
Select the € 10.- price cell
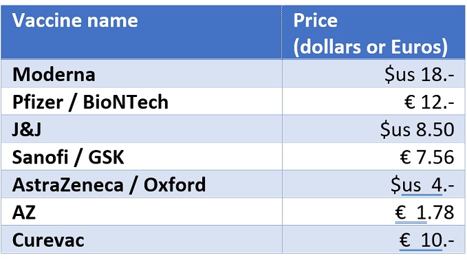[373, 239]
